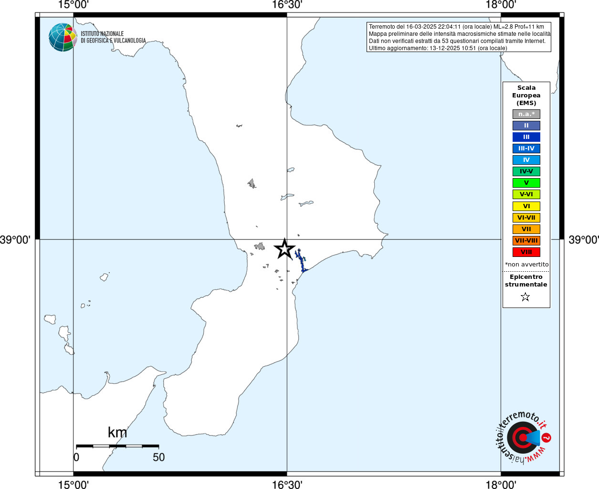This screenshot has width=599, height=489.
Task: Select the III-IV intensity swatch
Action: (x=526, y=149)
